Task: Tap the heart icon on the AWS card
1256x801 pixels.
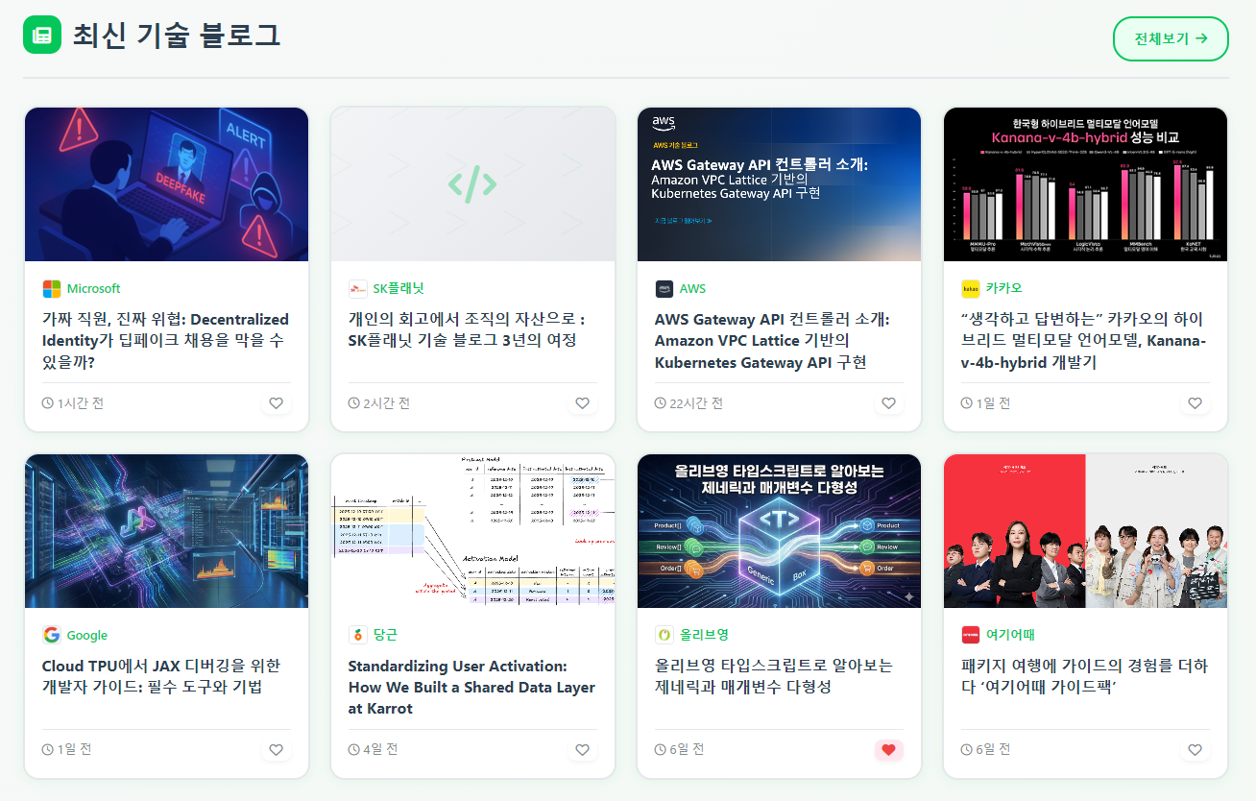Action: 888,403
